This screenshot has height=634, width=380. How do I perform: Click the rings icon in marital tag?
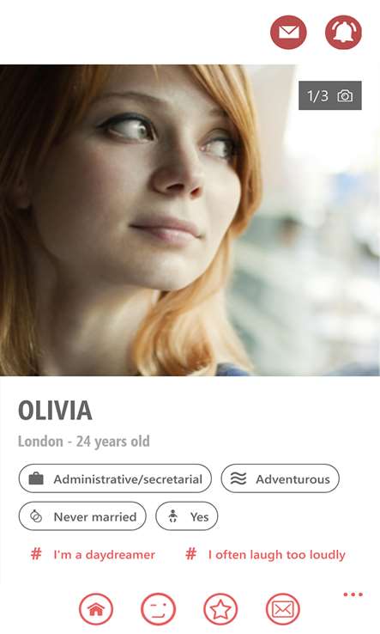[x=36, y=516]
